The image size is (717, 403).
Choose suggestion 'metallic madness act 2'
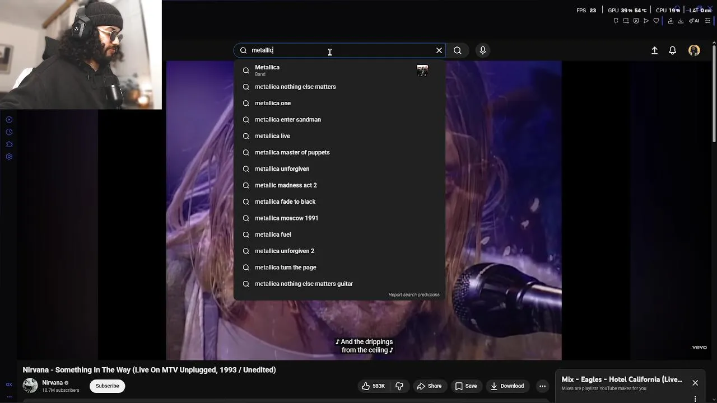tap(339, 185)
